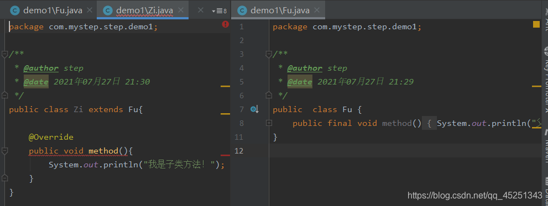
Task: Click the underlined method name in Zi.java
Action: pyautogui.click(x=104, y=151)
